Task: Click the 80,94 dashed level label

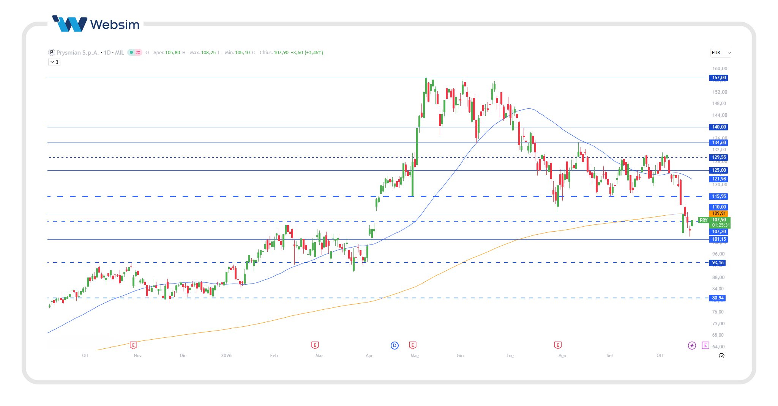Action: pyautogui.click(x=718, y=298)
